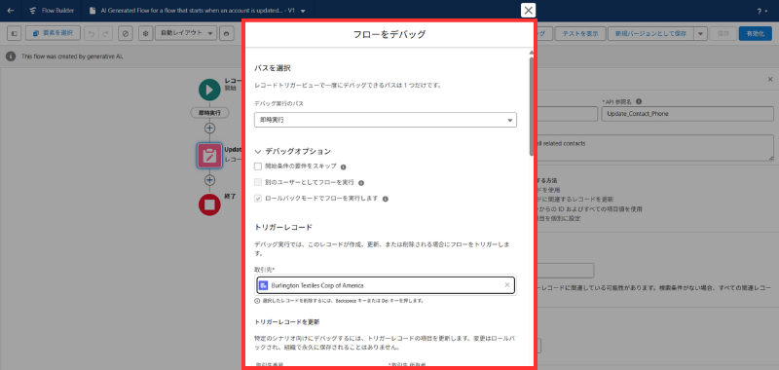Image resolution: width=779 pixels, height=370 pixels.
Task: Click the undo arrow icon
Action: [x=92, y=33]
